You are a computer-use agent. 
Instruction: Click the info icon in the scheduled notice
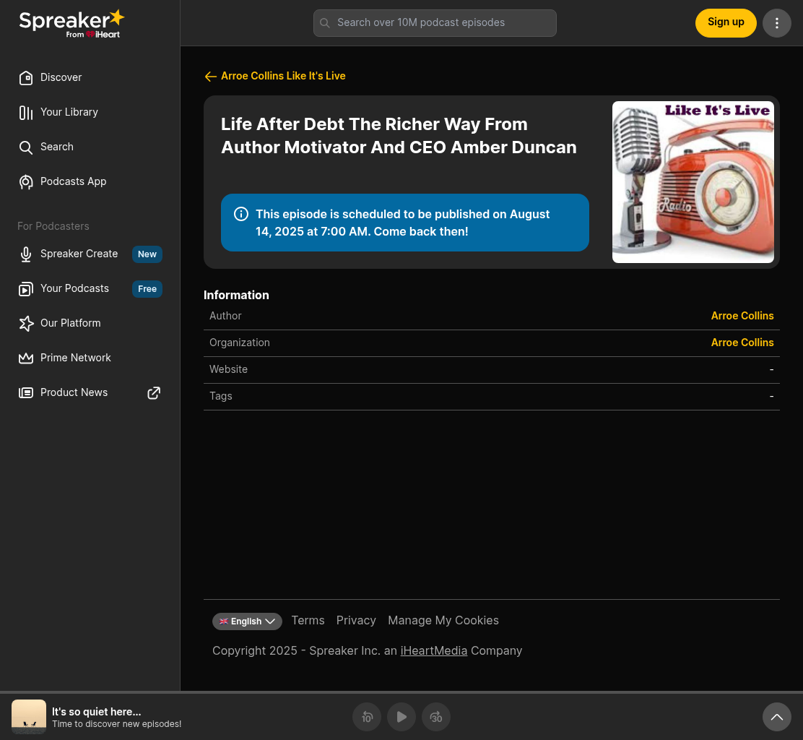(241, 214)
